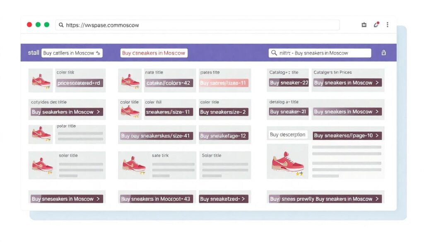This screenshot has height=242, width=424.
Task: Focus the browser URL address field
Action: 199,25
